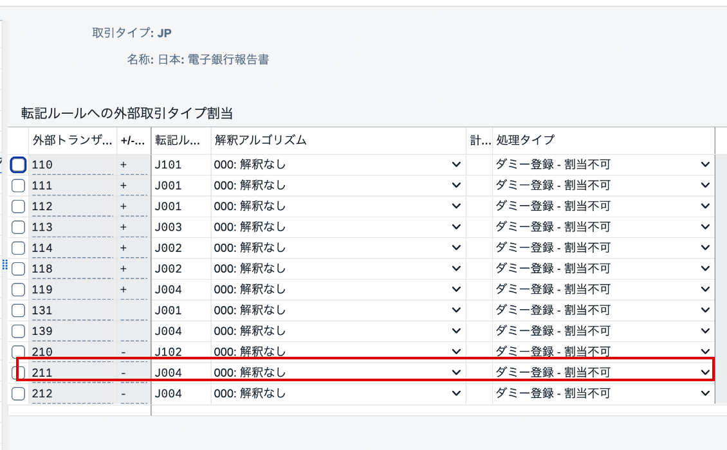Open 処理タイプ dropdown in row 110
Image resolution: width=727 pixels, height=450 pixels.
pyautogui.click(x=705, y=165)
